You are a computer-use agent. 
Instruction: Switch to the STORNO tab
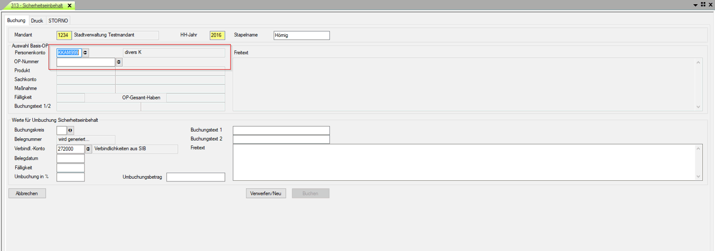coord(58,21)
